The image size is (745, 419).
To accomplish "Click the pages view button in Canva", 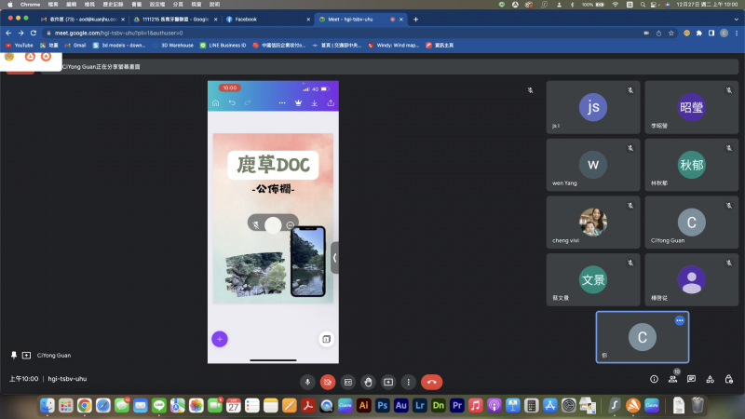I will tap(327, 339).
